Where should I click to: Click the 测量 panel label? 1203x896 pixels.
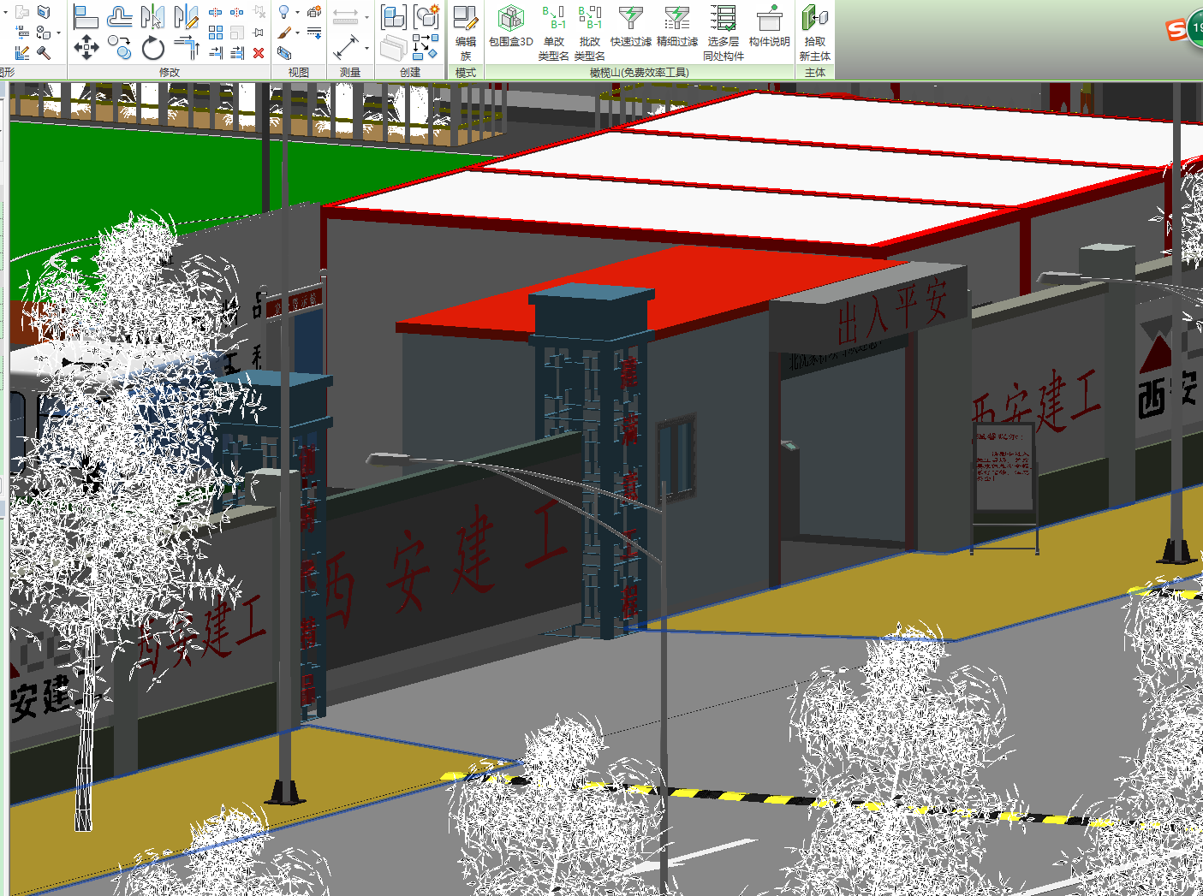point(350,73)
